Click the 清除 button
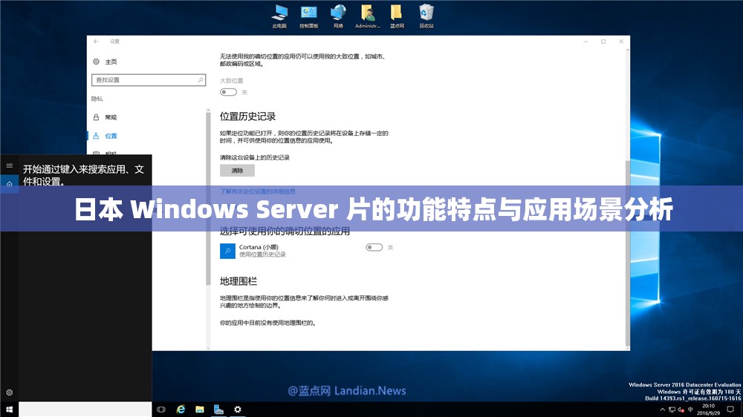 238,171
